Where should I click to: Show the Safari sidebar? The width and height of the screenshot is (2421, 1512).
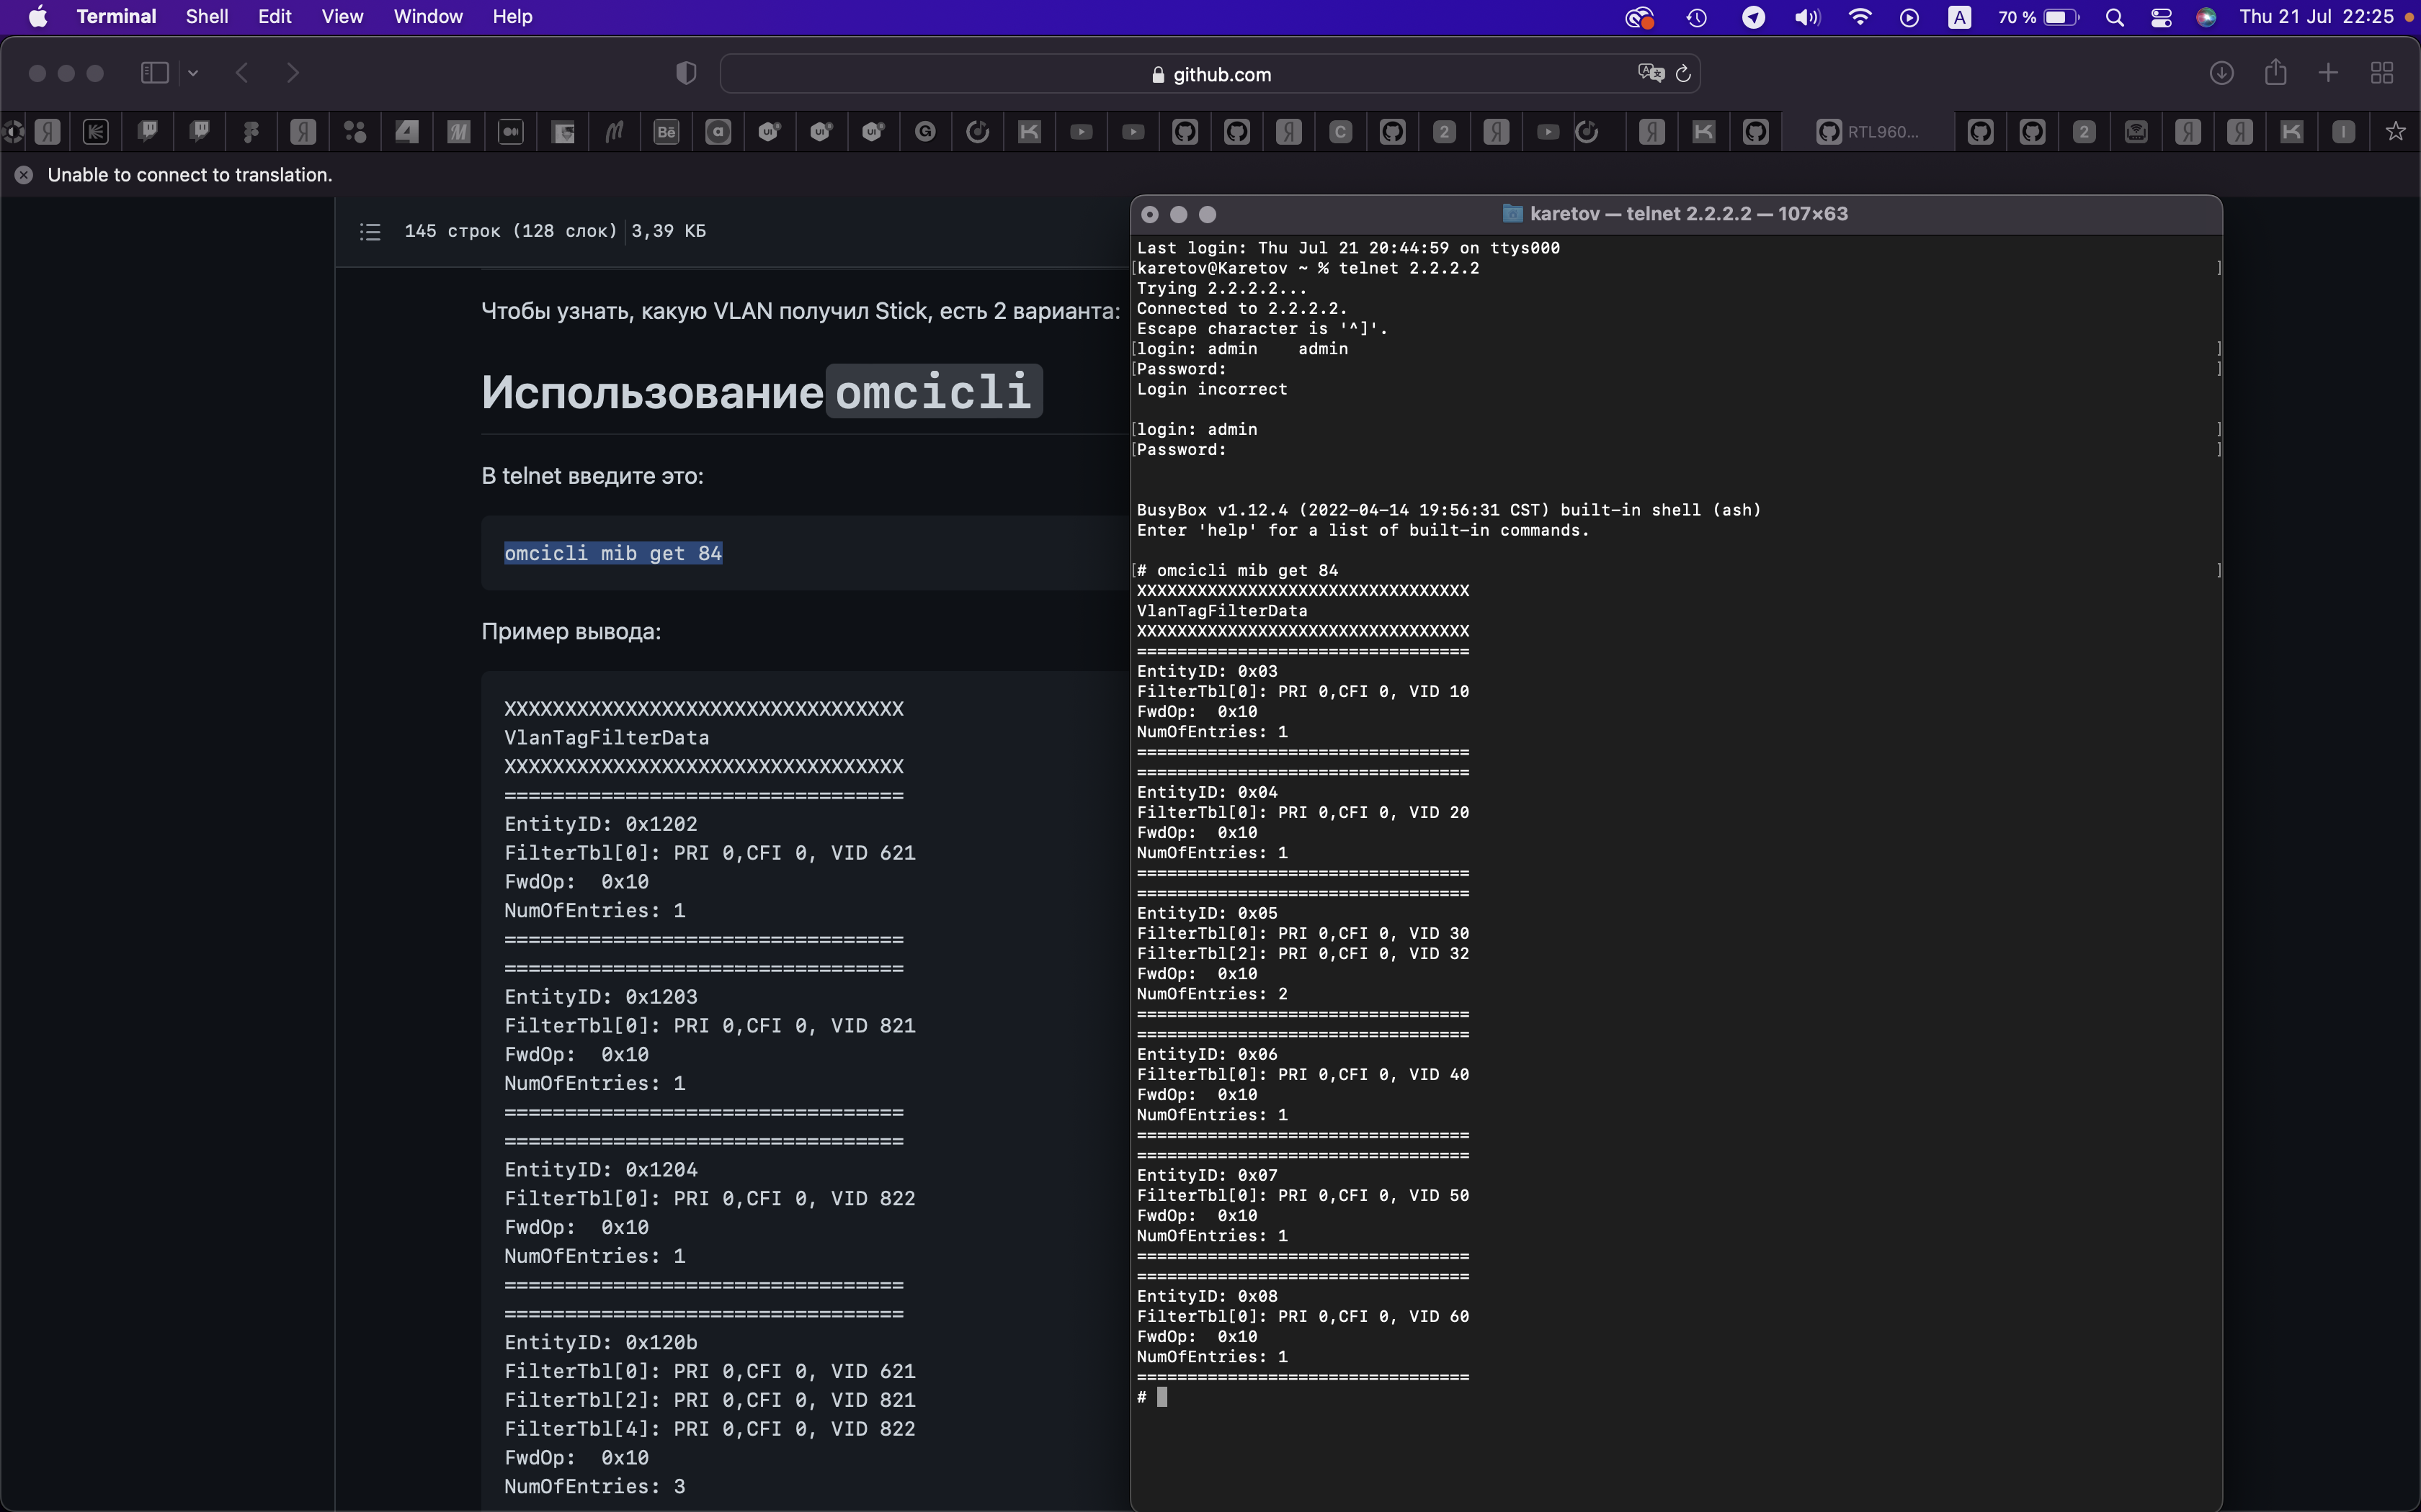pos(154,73)
